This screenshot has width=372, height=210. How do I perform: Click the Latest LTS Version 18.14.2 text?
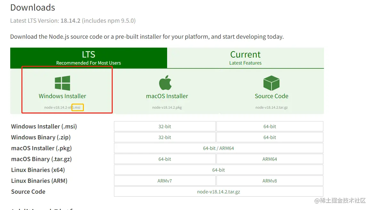tap(73, 21)
